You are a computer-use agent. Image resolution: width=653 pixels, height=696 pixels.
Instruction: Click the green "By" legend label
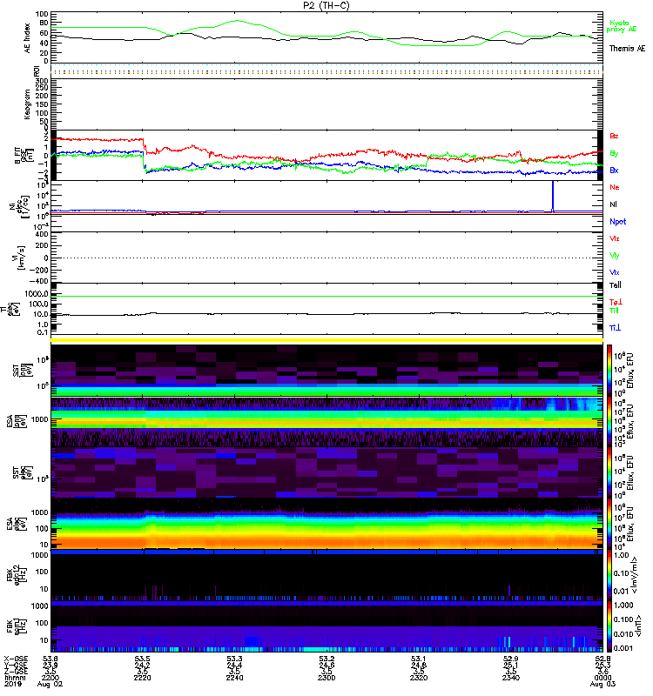[614, 153]
